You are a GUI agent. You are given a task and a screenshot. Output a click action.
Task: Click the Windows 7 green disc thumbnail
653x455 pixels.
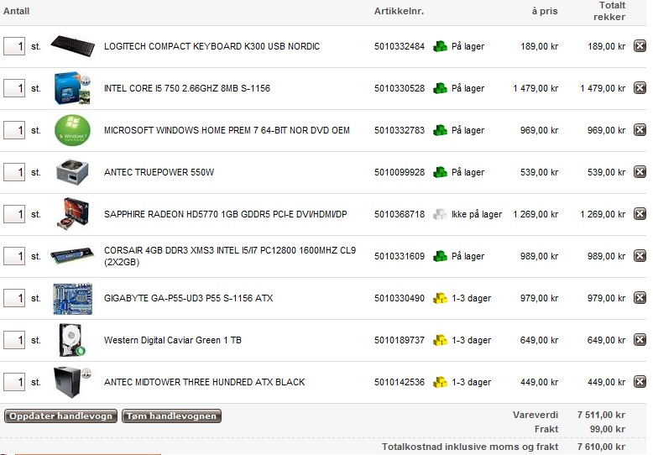tap(72, 130)
